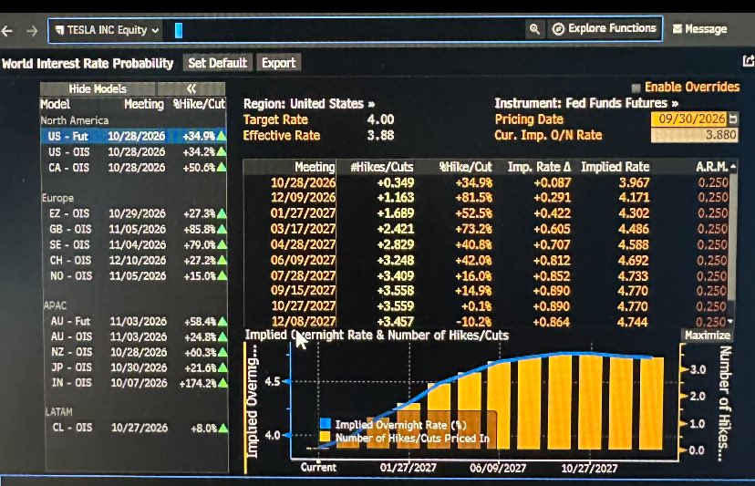This screenshot has height=486, width=755.
Task: Click the #Hikes/Cuts column header
Action: point(382,167)
